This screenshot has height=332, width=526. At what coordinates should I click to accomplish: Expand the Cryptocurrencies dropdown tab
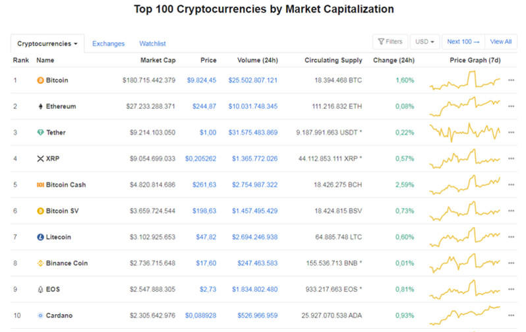click(x=47, y=44)
